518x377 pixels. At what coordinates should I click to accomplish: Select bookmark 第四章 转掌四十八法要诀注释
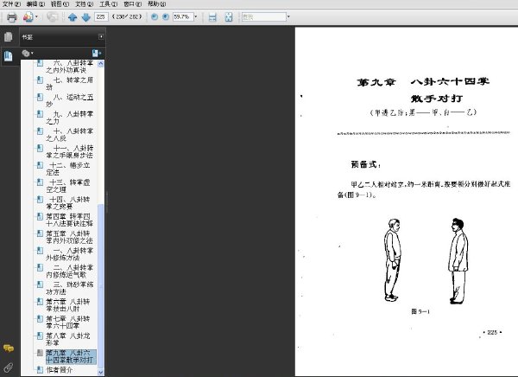pos(69,220)
